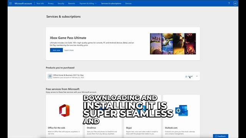The height and width of the screenshot is (138, 246).
Task: Open the Outlook.com card title
Action: [x=171, y=128]
